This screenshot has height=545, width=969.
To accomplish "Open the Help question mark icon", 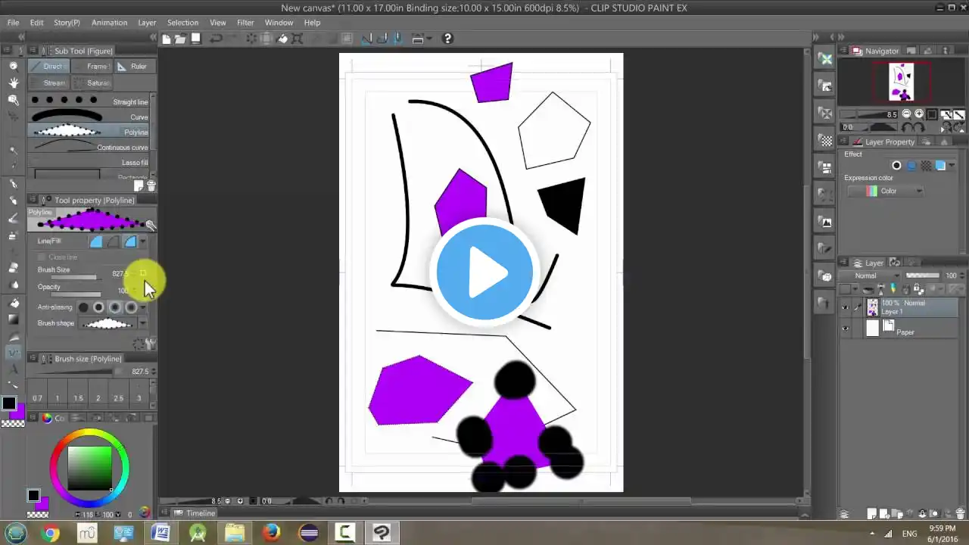I will (447, 39).
